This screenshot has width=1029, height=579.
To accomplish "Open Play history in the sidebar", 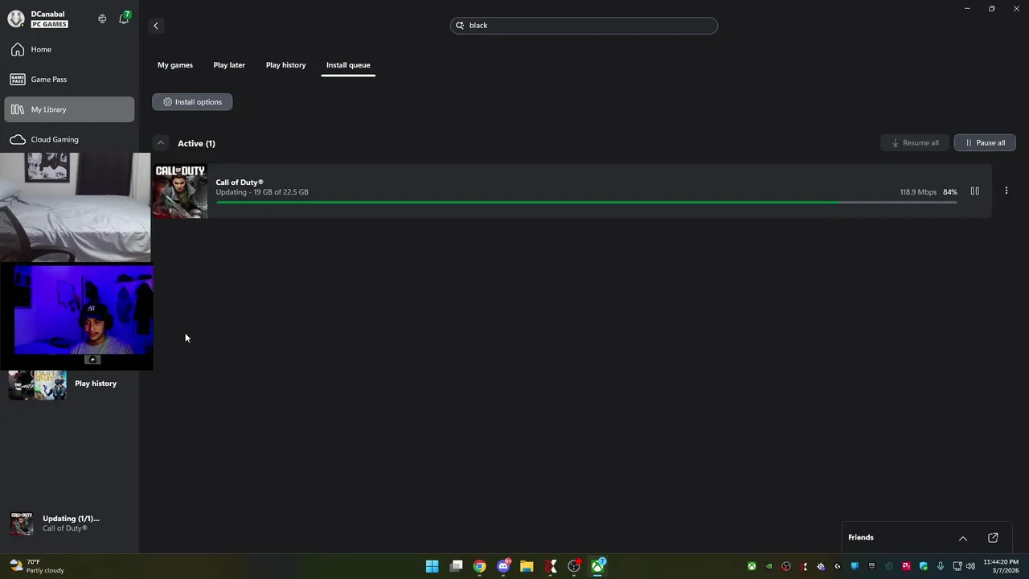I will (96, 384).
